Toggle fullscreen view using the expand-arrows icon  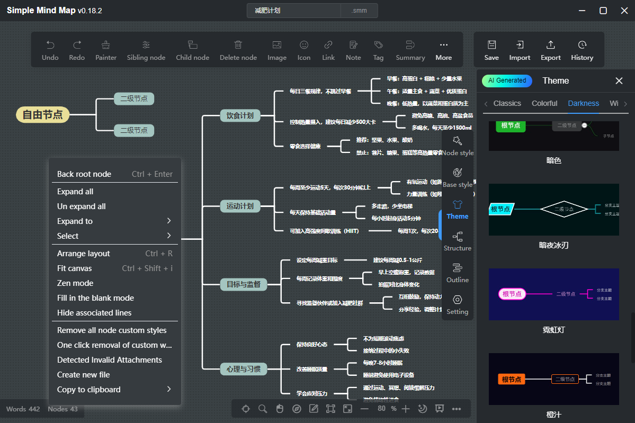point(347,409)
